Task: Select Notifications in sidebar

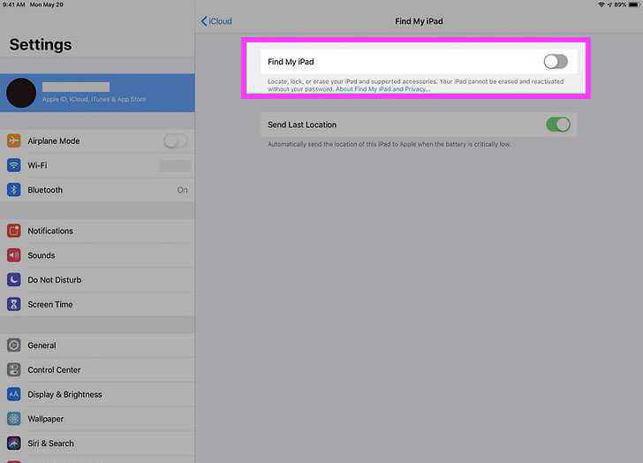Action: [97, 231]
